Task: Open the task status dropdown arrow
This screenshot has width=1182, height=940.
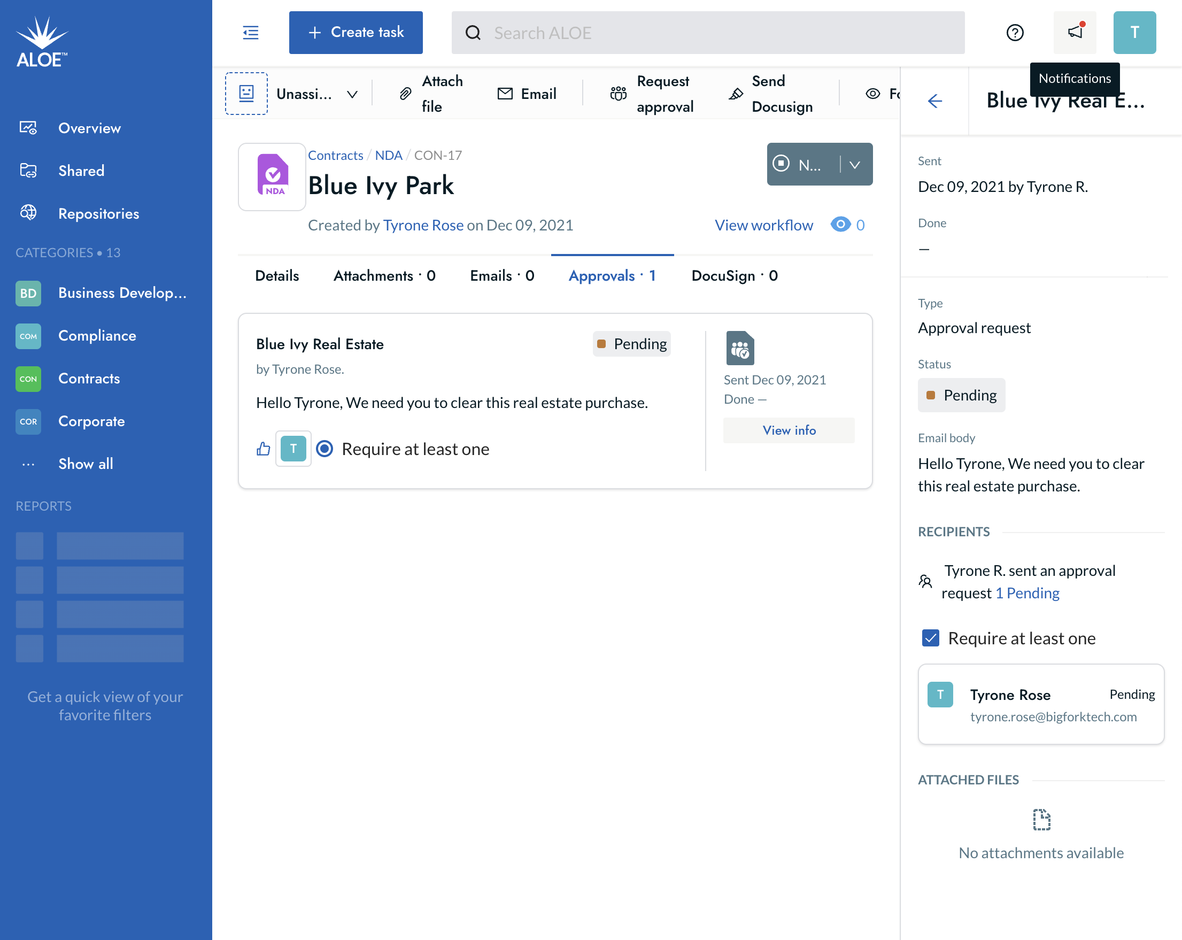Action: point(855,165)
